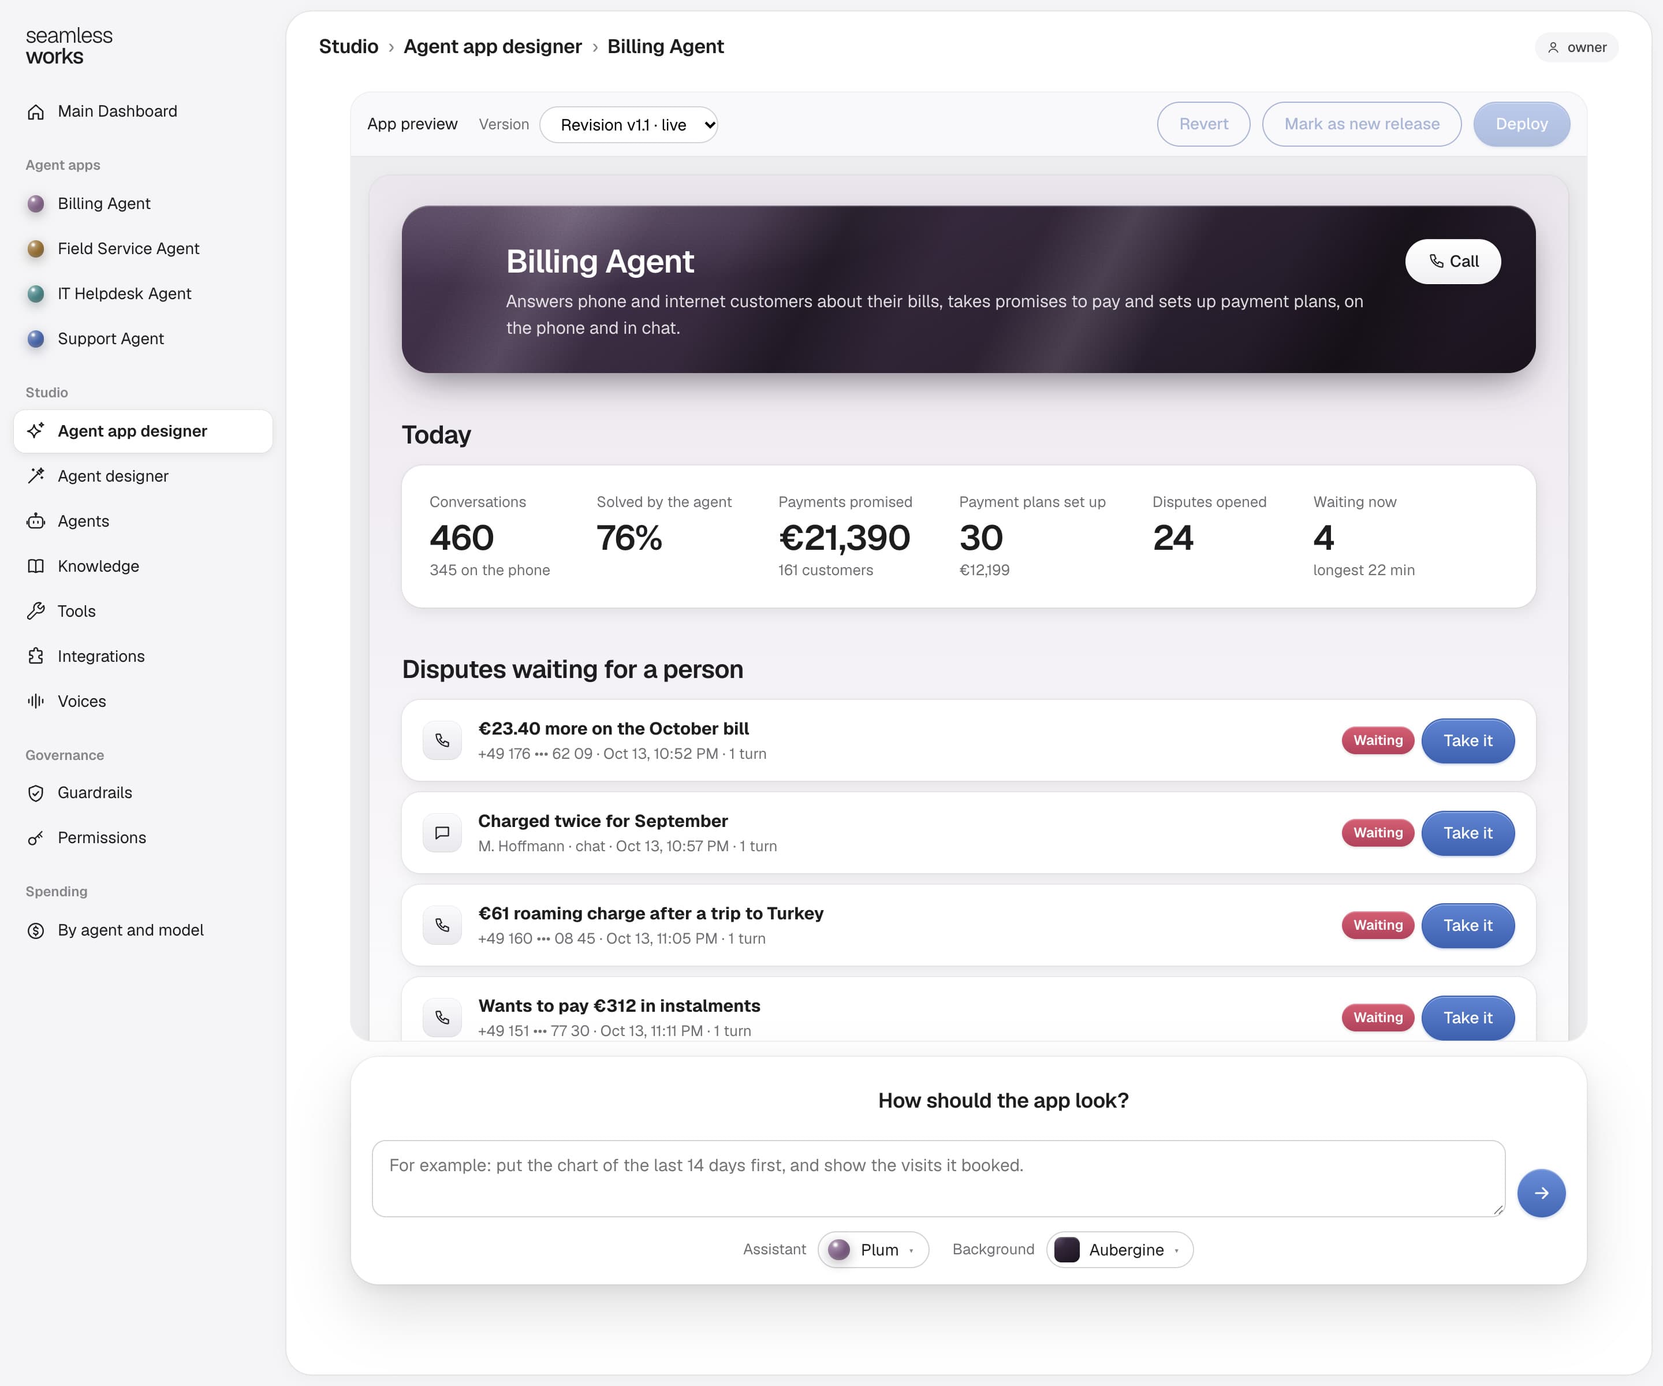Click the Agent app designer breadcrumb
1663x1386 pixels.
pyautogui.click(x=493, y=47)
